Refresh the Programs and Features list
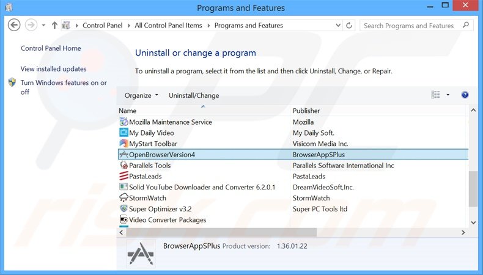 click(x=349, y=26)
